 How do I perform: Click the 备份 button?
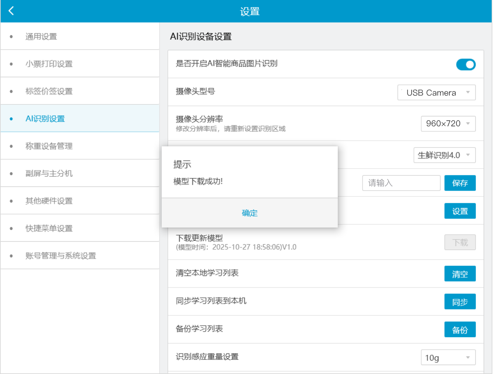pos(460,329)
